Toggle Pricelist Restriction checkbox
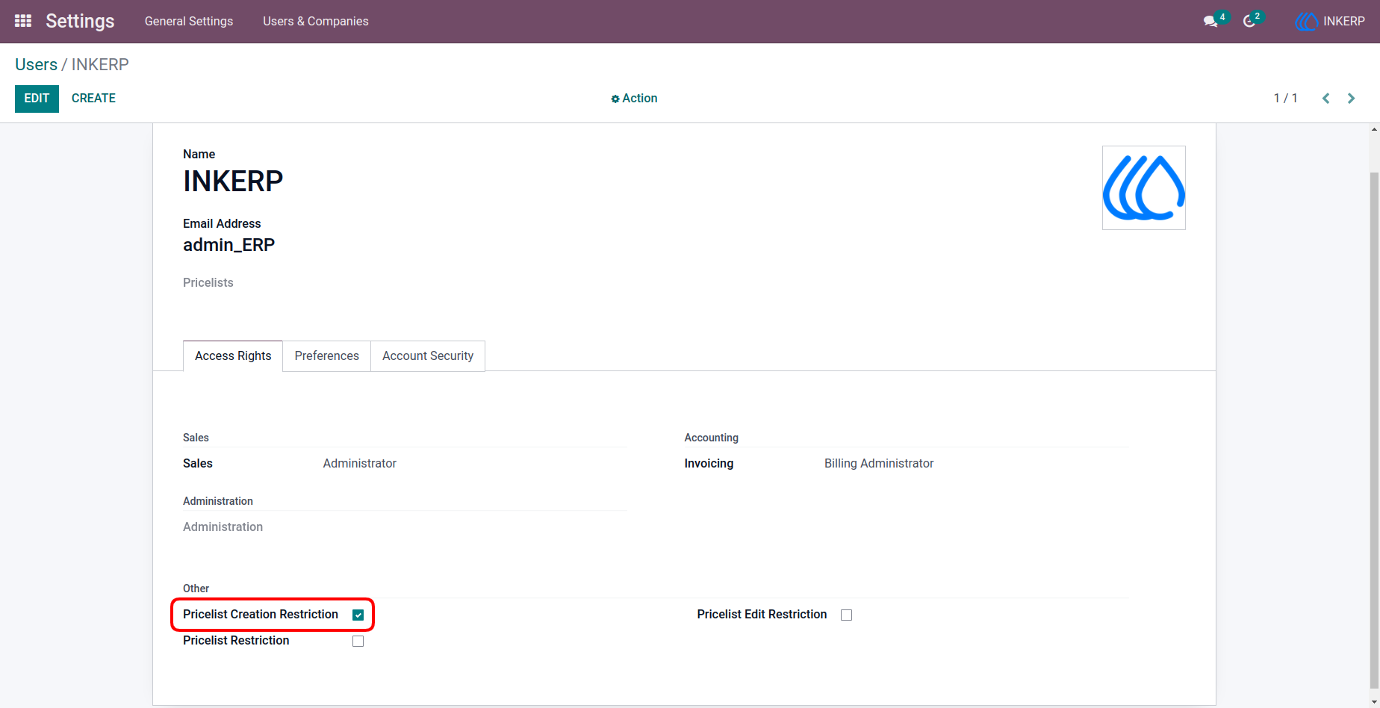The width and height of the screenshot is (1380, 708). tap(358, 642)
